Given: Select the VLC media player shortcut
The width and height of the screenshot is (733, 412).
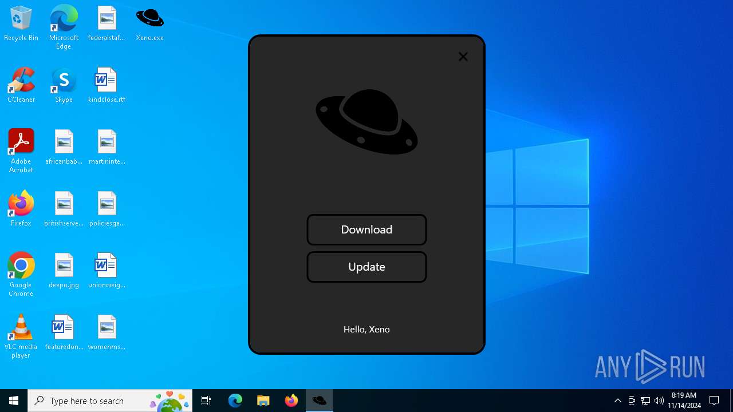Looking at the screenshot, I should tap(21, 336).
